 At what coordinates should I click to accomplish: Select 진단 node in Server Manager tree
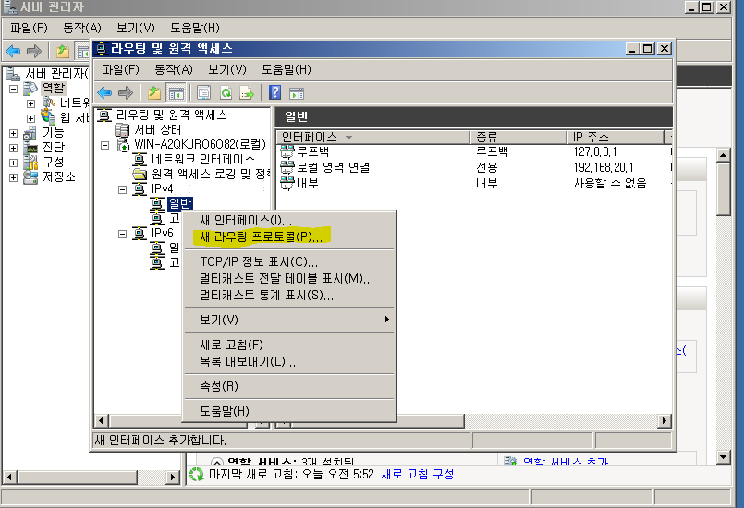[x=54, y=147]
